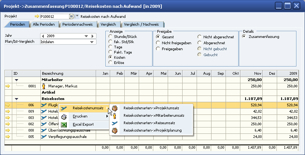
Task: Choose the Nicht freigegeben radio option
Action: pos(158,43)
